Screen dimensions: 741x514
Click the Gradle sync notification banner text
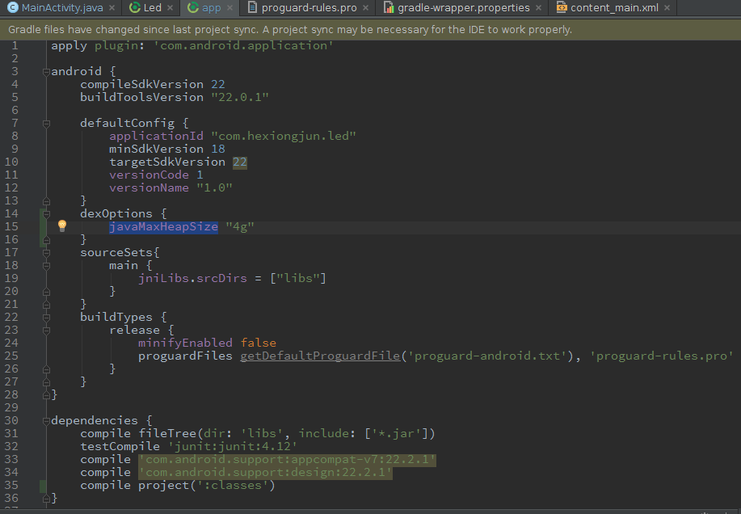click(x=289, y=30)
